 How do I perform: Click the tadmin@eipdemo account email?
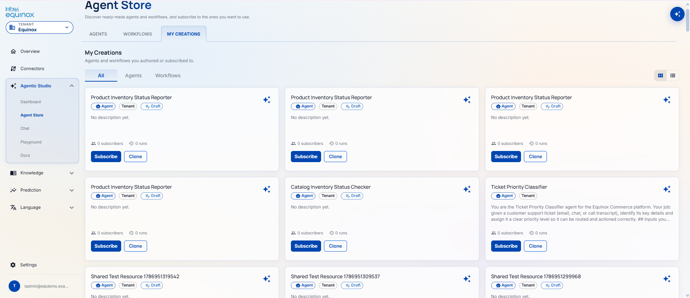[46, 286]
